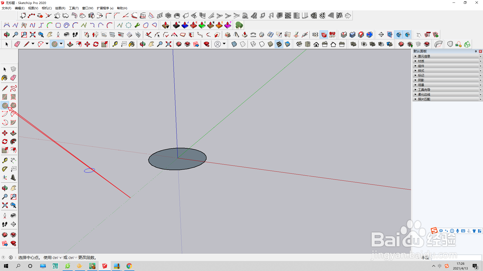The width and height of the screenshot is (483, 271).
Task: Click the Look Around eye in left toolbar
Action: 13,216
